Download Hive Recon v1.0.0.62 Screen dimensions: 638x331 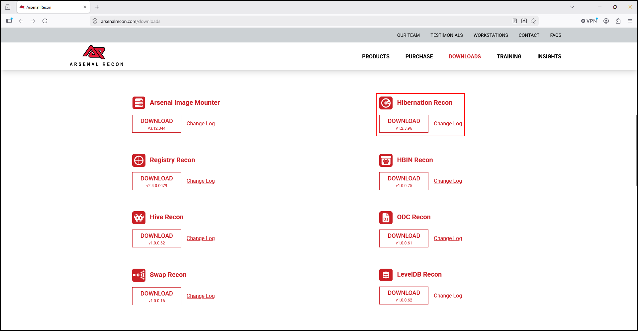pos(157,238)
